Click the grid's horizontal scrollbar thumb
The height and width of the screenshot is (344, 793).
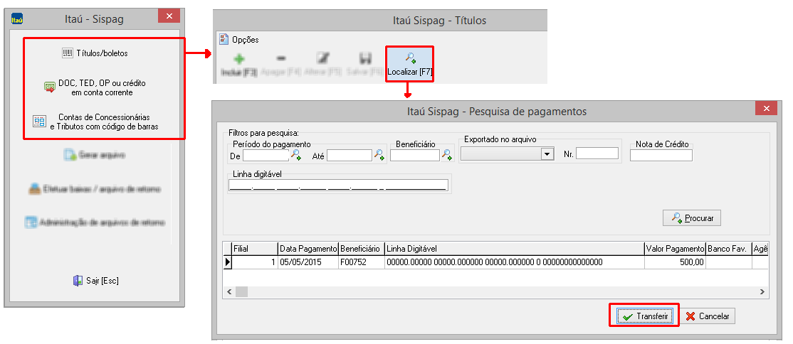(x=241, y=292)
